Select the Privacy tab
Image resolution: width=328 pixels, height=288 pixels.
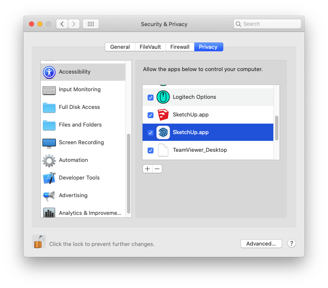click(208, 47)
